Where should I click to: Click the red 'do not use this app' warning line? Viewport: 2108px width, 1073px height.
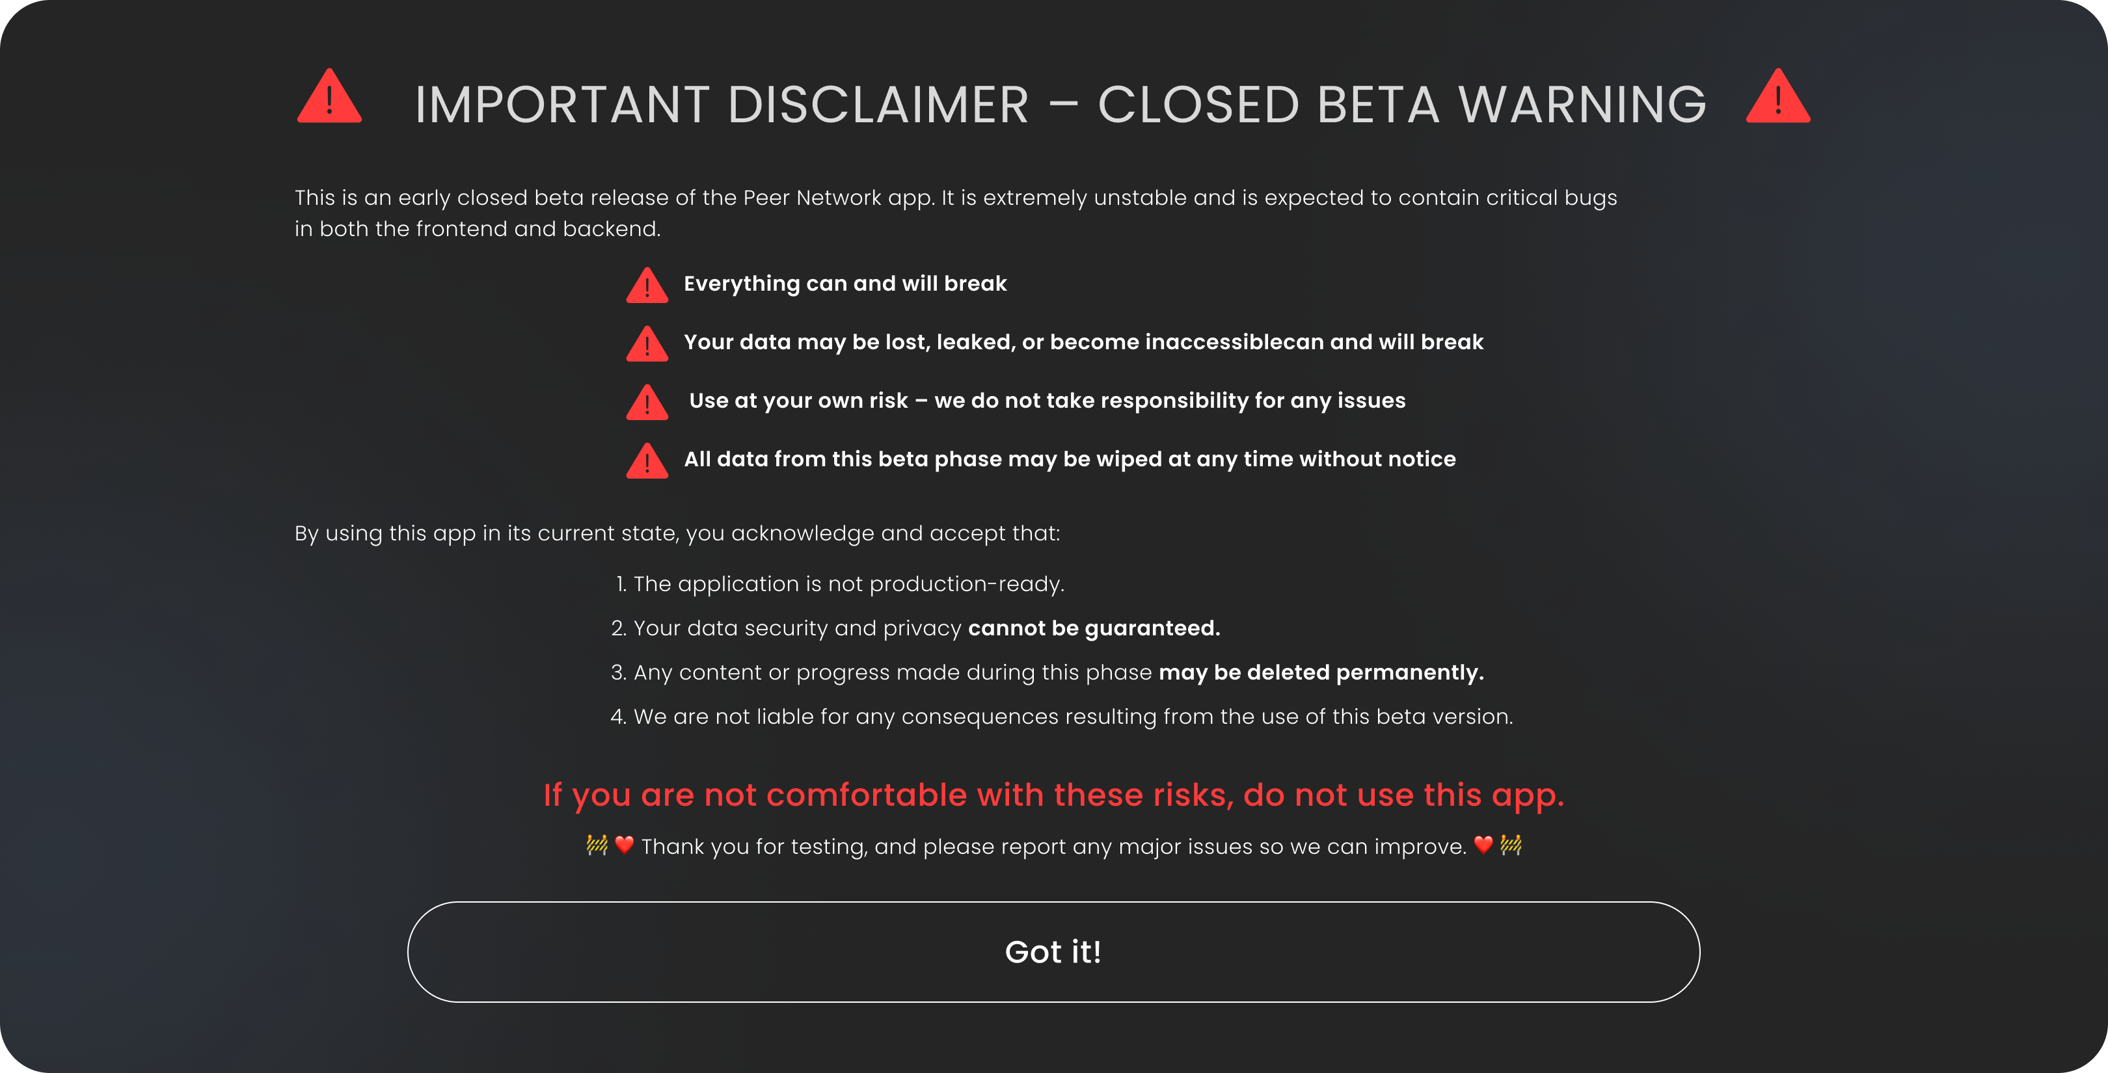1054,795
